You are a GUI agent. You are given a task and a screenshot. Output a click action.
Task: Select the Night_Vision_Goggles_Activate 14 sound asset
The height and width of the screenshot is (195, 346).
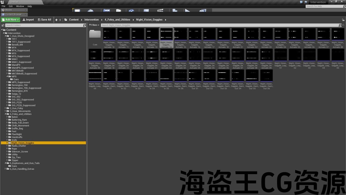(167, 34)
